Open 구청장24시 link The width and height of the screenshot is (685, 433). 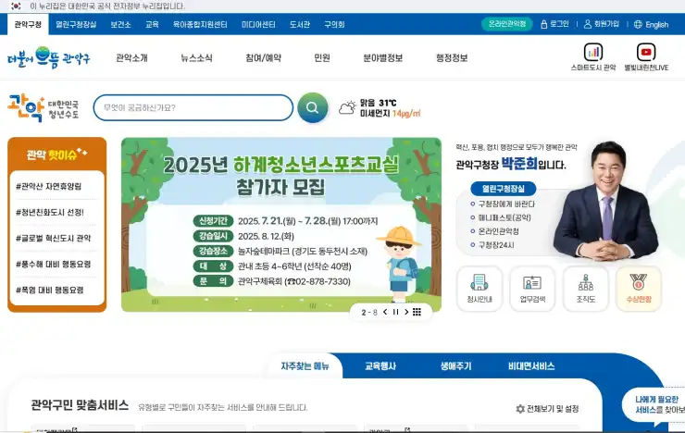point(496,245)
